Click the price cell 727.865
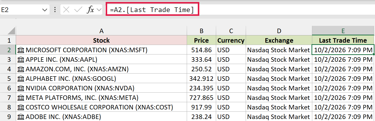 pos(202,98)
